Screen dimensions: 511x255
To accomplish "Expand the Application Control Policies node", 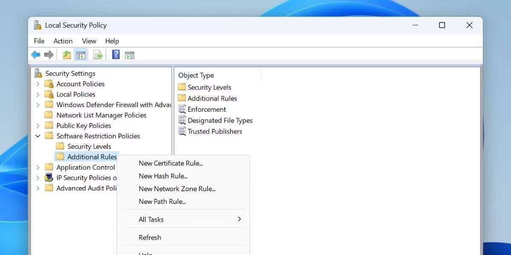I will (38, 167).
